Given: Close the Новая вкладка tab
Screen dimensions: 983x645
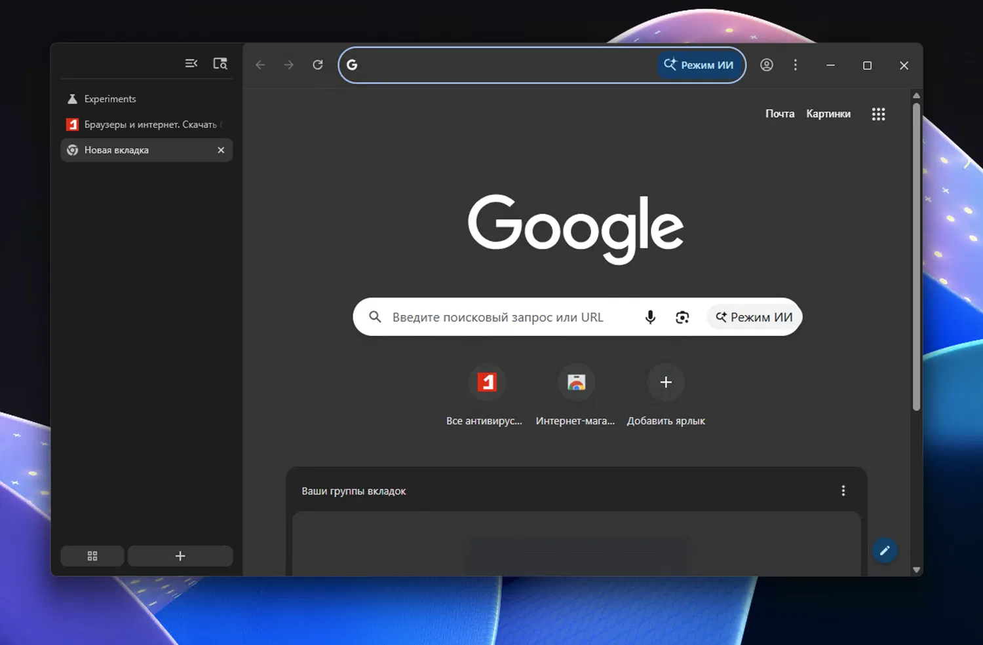Looking at the screenshot, I should (x=221, y=150).
